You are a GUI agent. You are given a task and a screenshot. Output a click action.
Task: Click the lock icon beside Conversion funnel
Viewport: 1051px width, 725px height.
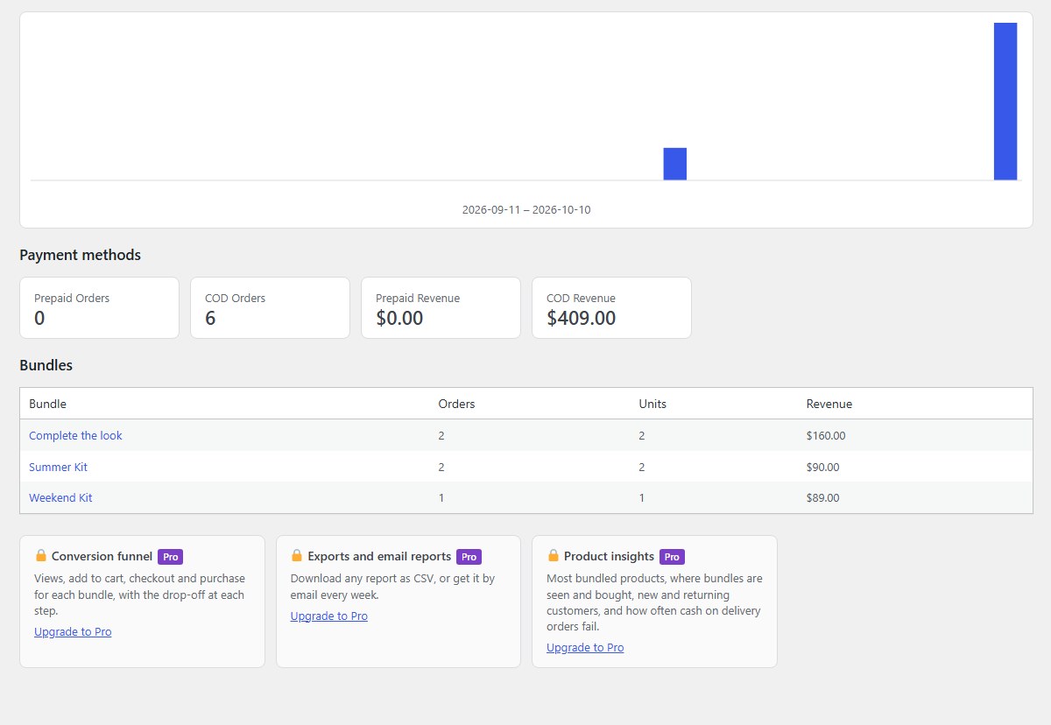pos(40,555)
